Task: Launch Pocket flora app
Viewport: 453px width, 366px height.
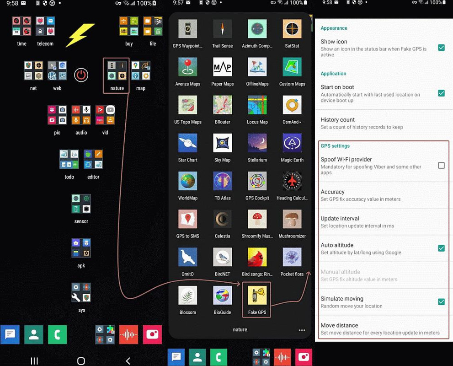Action: click(292, 257)
